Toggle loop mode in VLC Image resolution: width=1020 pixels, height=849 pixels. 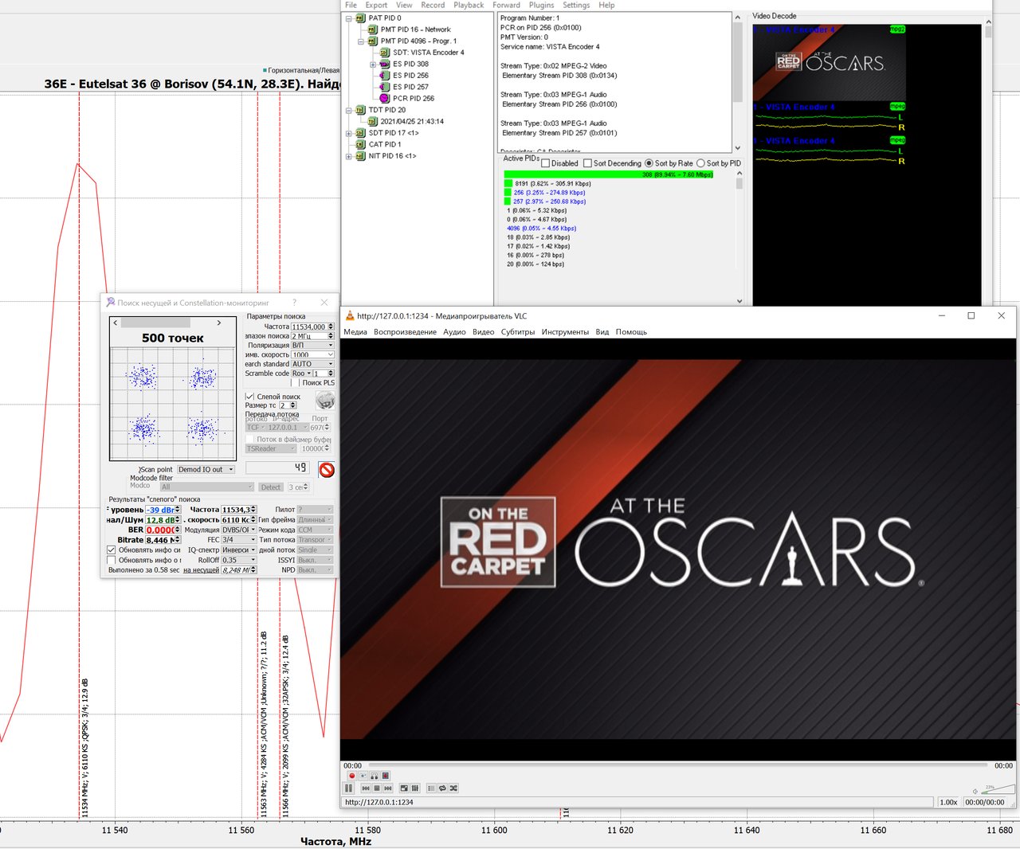coord(442,788)
